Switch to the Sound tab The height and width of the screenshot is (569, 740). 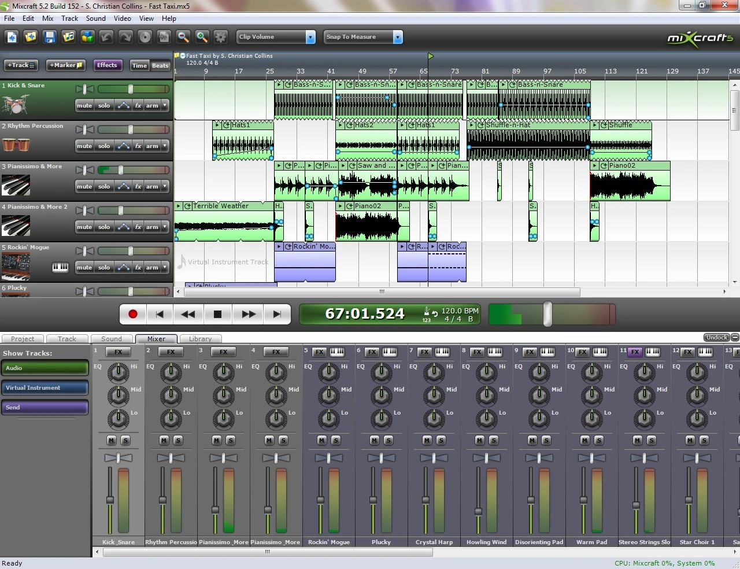click(112, 339)
